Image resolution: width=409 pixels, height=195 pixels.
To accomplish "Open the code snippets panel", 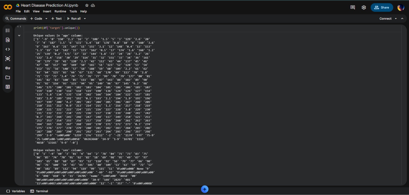I will click(x=8, y=49).
